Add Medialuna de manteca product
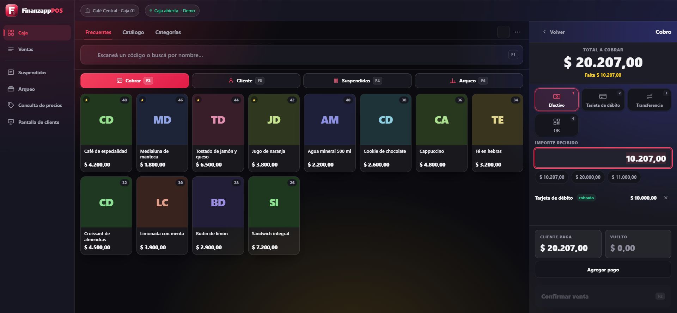This screenshot has height=313, width=677. 162,133
